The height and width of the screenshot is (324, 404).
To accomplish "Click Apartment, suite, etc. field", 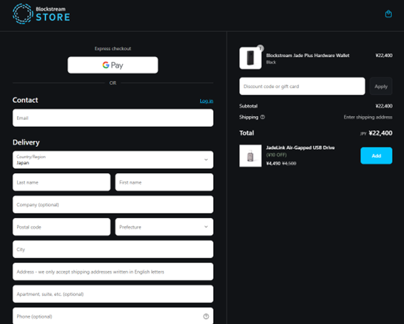I will (x=113, y=294).
